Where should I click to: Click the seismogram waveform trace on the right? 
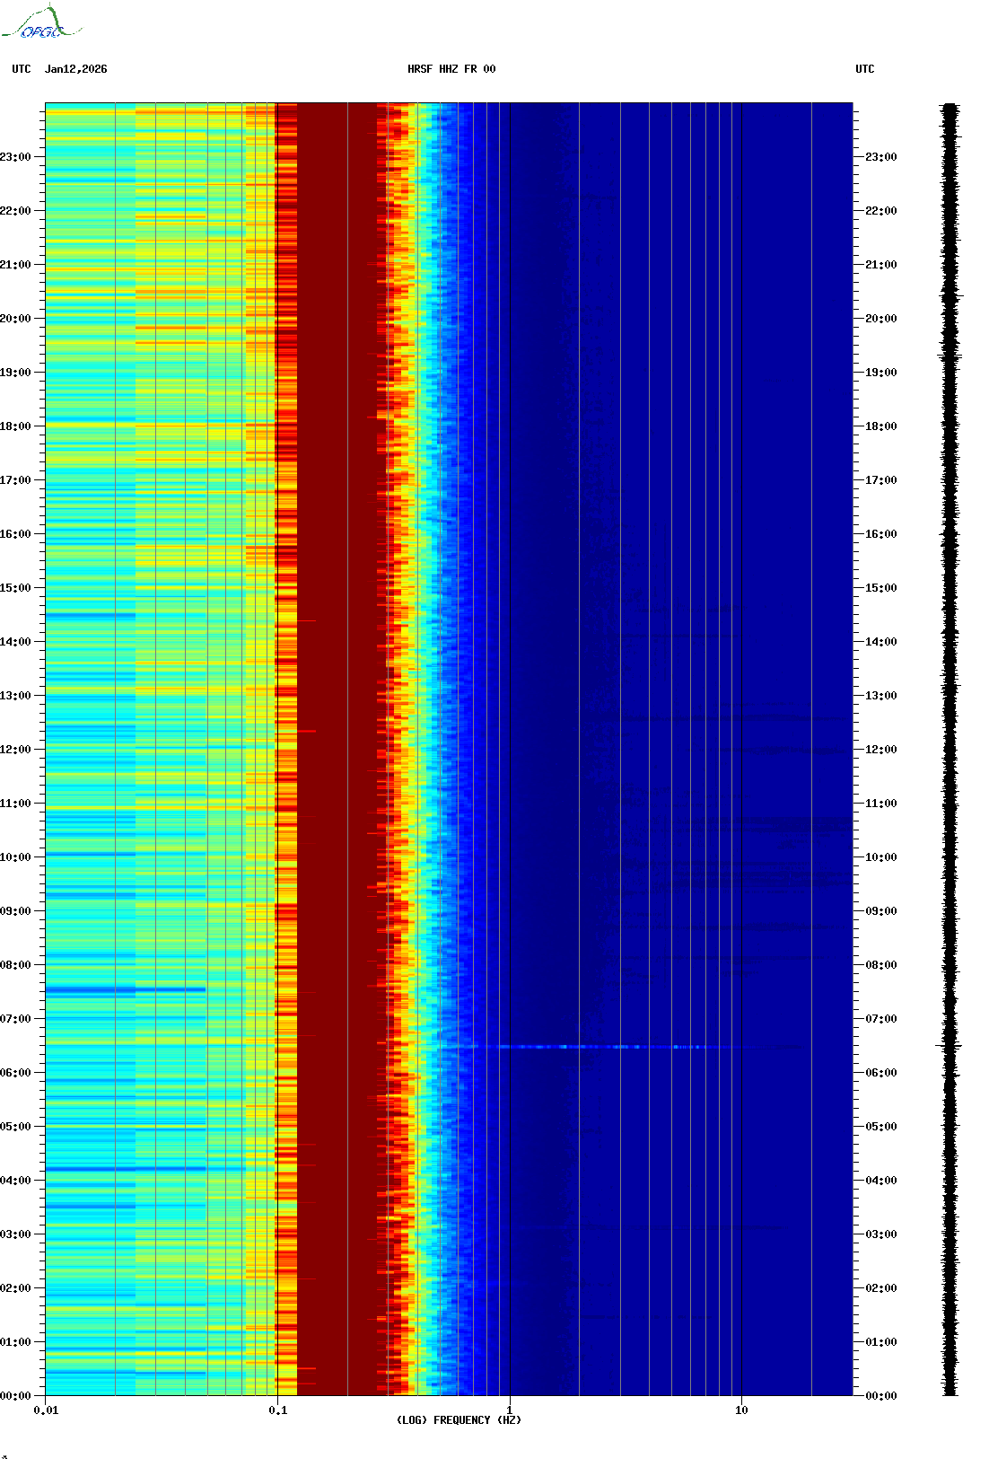pyautogui.click(x=950, y=718)
